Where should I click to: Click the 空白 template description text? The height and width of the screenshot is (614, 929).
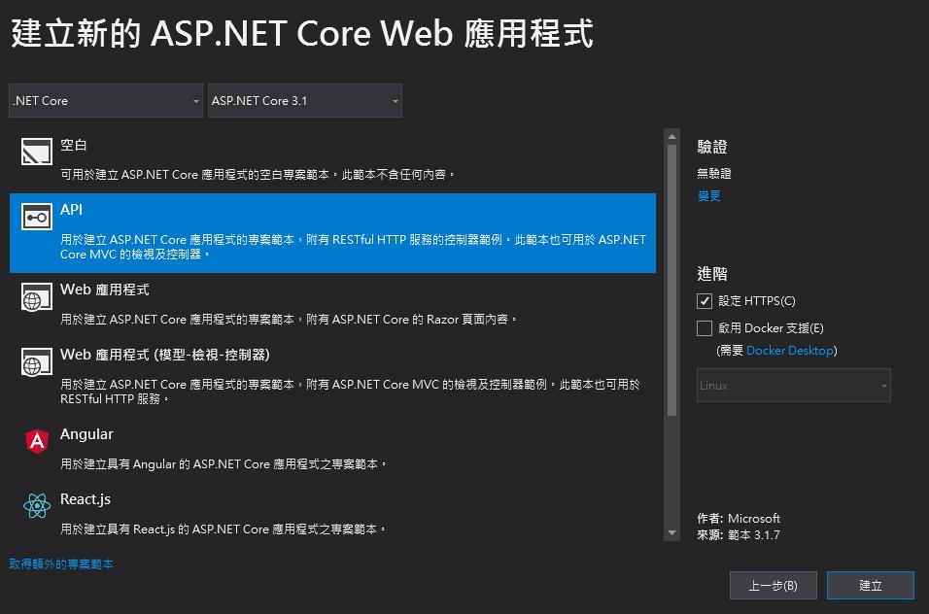pos(258,175)
